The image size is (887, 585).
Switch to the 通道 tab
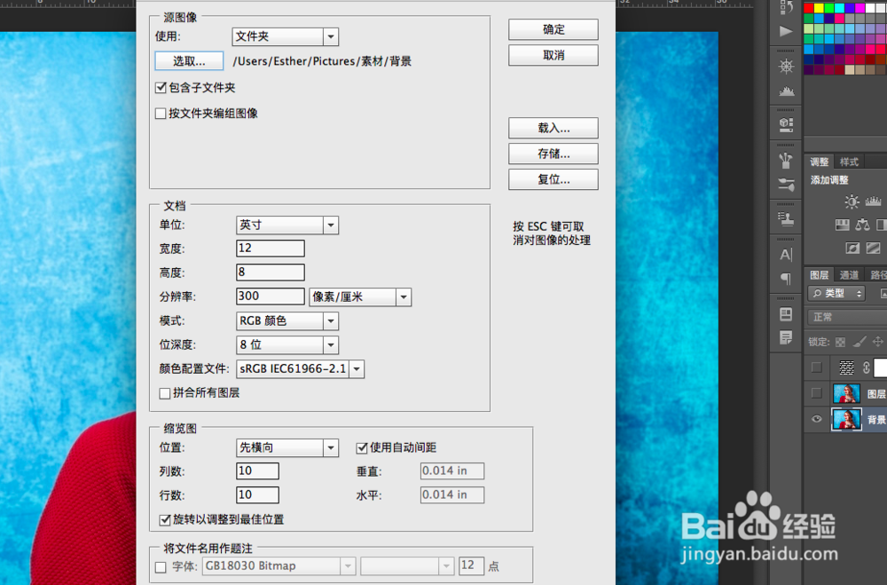849,274
